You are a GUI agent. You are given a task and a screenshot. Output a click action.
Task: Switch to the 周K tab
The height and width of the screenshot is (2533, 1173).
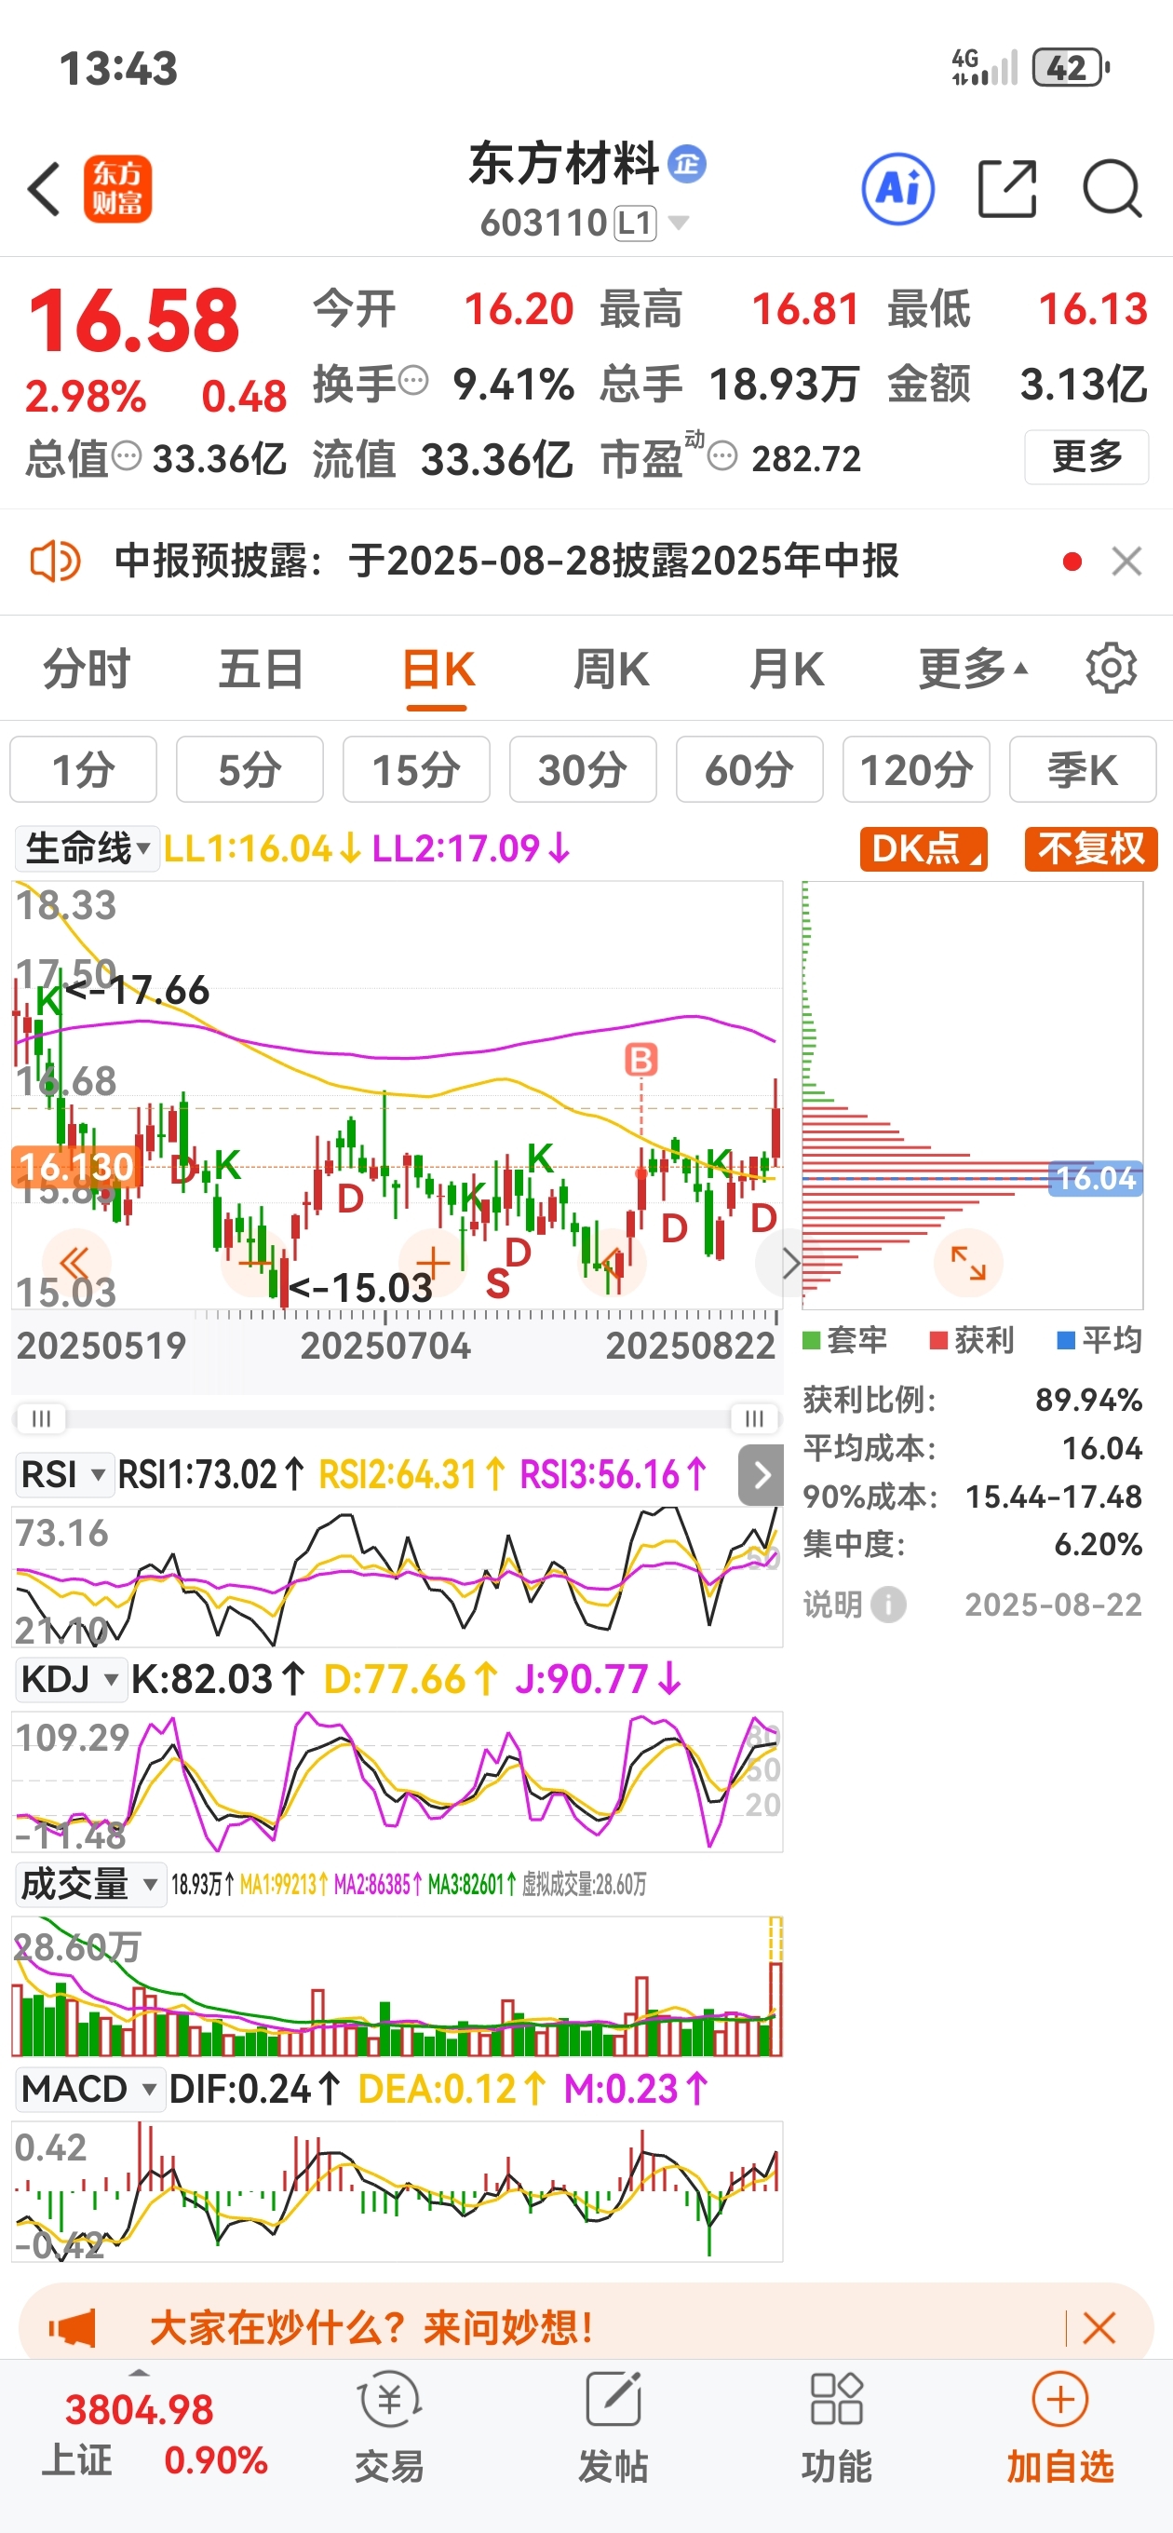[x=611, y=669]
